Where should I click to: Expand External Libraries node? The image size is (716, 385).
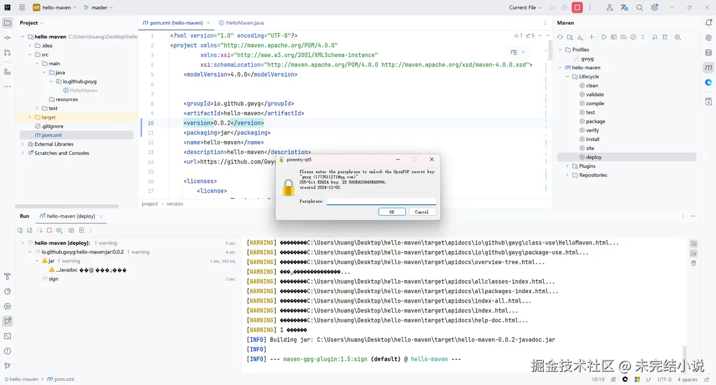point(22,144)
